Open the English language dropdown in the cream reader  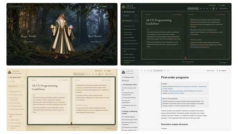pyautogui.click(x=109, y=71)
